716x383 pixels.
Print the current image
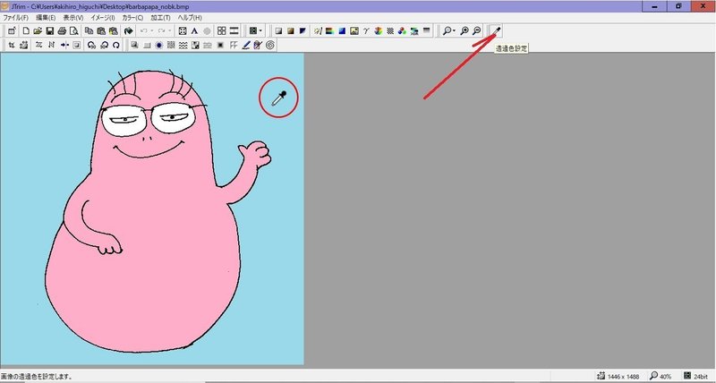click(62, 31)
